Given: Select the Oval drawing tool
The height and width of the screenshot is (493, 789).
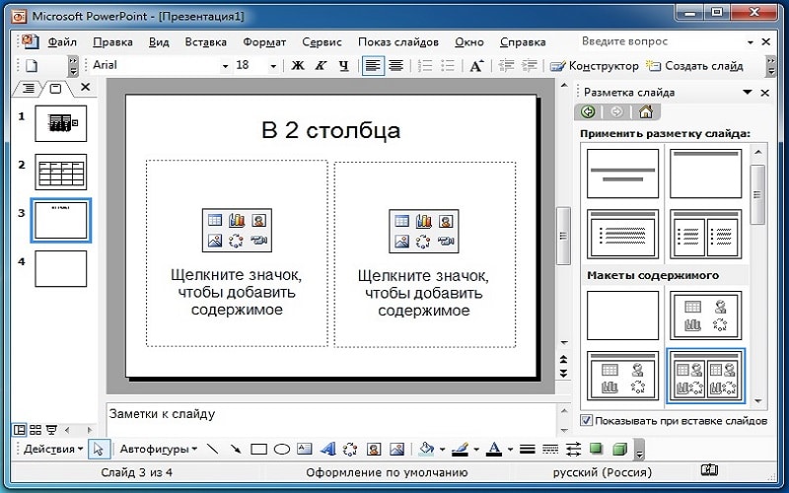Looking at the screenshot, I should [x=282, y=449].
